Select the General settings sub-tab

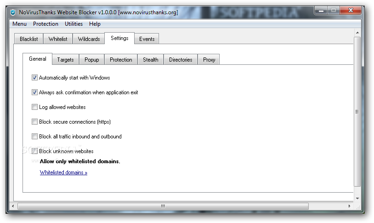[38, 59]
